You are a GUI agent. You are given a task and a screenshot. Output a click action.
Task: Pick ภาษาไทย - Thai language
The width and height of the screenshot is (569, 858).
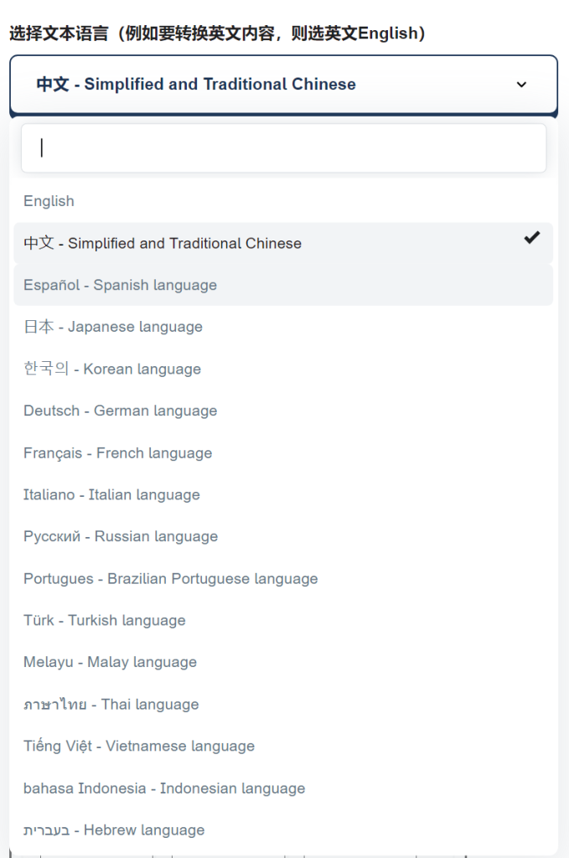pyautogui.click(x=111, y=704)
